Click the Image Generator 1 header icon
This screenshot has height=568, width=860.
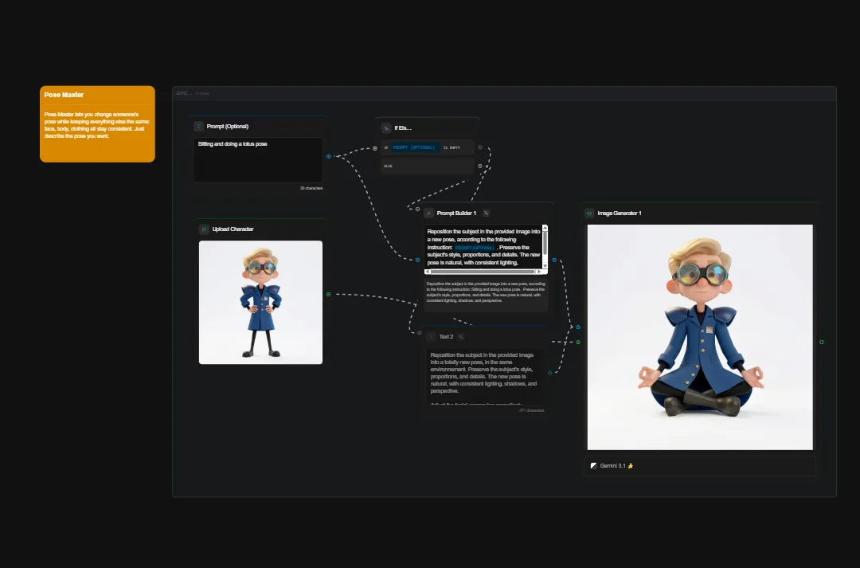pos(589,213)
